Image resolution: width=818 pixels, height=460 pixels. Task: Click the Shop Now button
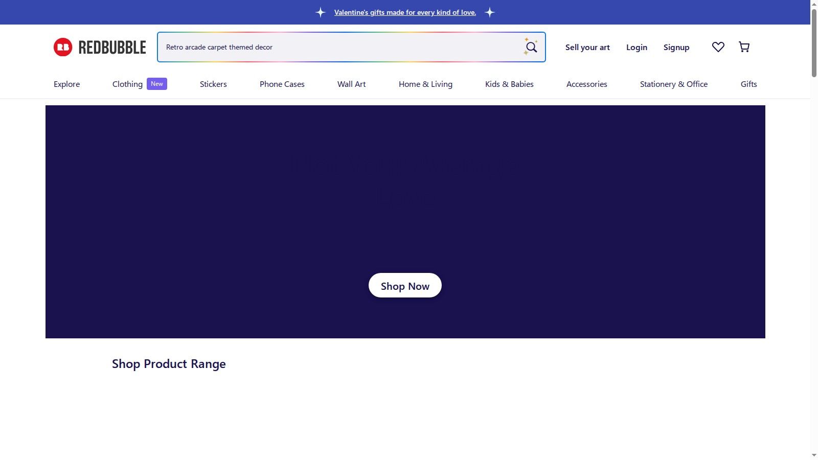405,286
